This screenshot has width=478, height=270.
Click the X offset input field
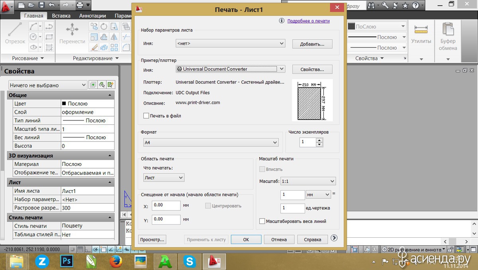[166, 205]
